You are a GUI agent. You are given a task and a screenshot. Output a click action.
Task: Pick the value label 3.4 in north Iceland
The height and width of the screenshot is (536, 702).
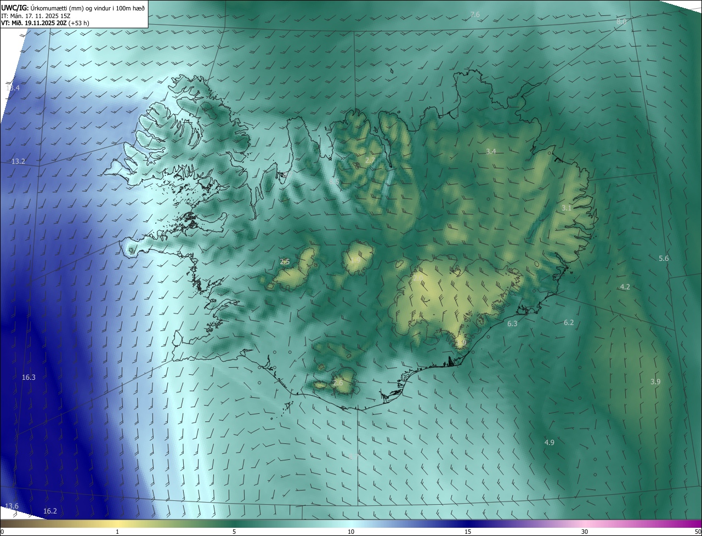[491, 151]
